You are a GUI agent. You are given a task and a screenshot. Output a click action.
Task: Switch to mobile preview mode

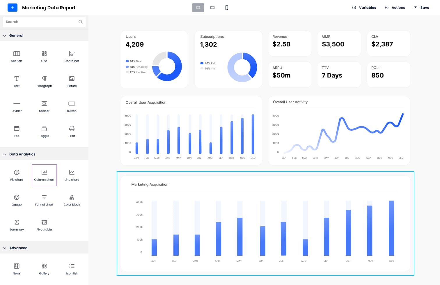click(x=226, y=8)
